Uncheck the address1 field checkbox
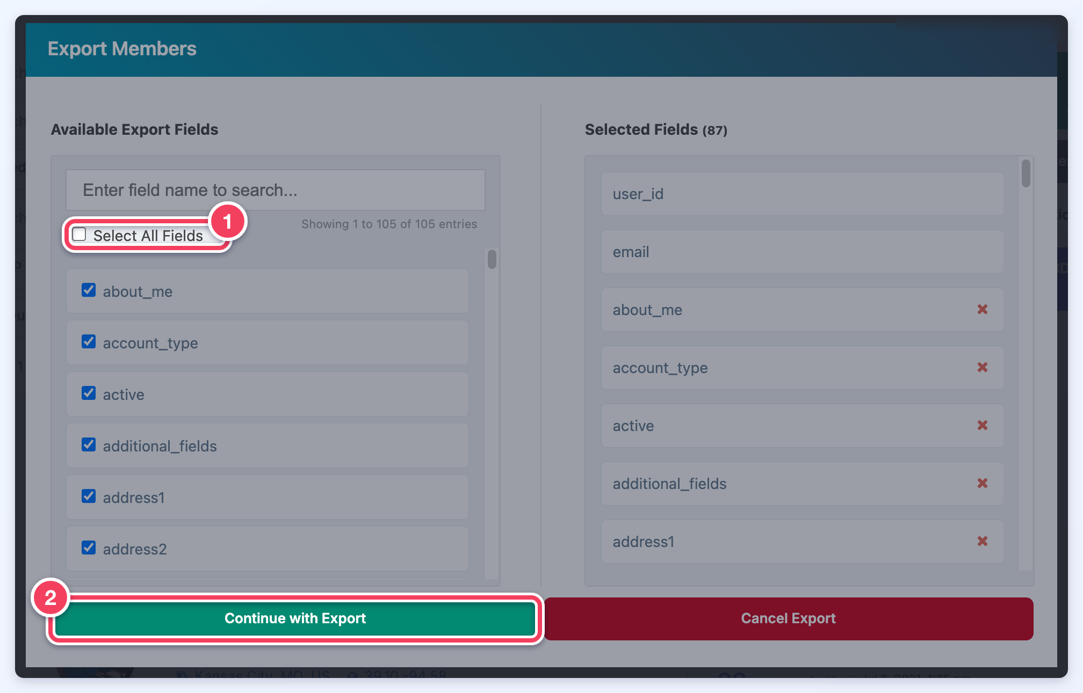1083x693 pixels. [89, 497]
